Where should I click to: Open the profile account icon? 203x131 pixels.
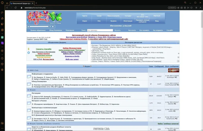[200, 8]
